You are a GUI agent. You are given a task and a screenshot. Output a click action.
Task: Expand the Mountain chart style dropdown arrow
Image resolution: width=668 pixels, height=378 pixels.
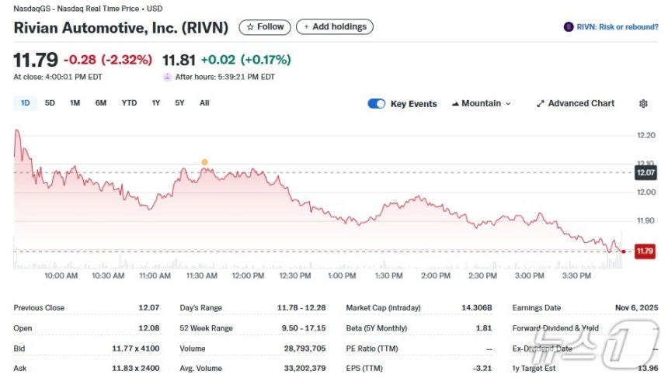508,104
